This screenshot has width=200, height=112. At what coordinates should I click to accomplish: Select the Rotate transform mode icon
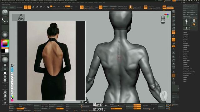41,7
